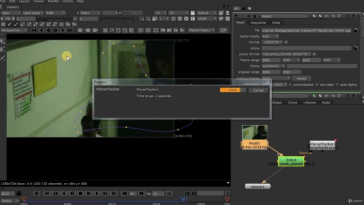364x205 pixels.
Task: Open the Cache menu
Action: point(68,1)
